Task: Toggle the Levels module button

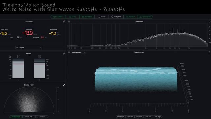Action: (x=73, y=17)
